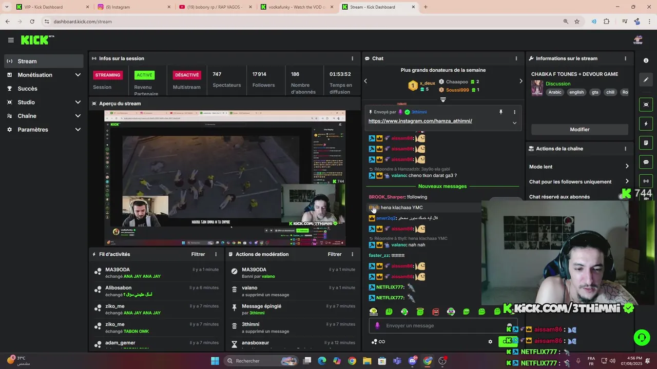The image size is (657, 369).
Task: Open the Windows Start menu
Action: [215, 361]
